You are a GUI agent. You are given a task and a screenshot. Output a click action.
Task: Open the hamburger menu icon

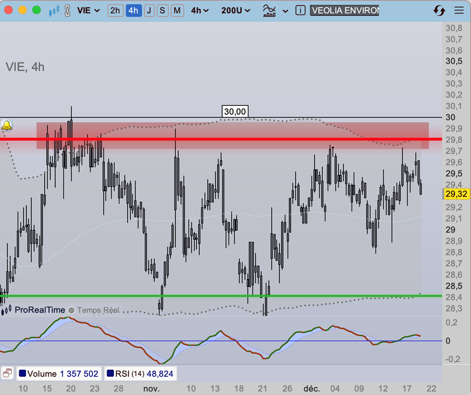pyautogui.click(x=459, y=11)
